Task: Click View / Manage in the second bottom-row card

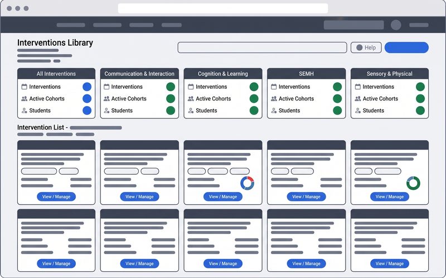Action: [x=139, y=263]
